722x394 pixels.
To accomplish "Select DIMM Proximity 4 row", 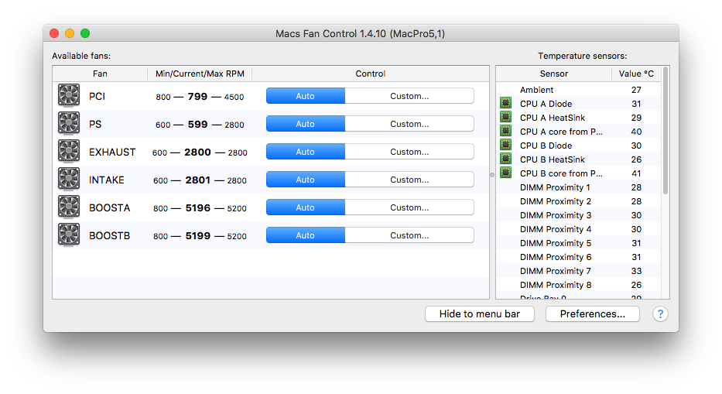I will tap(578, 229).
